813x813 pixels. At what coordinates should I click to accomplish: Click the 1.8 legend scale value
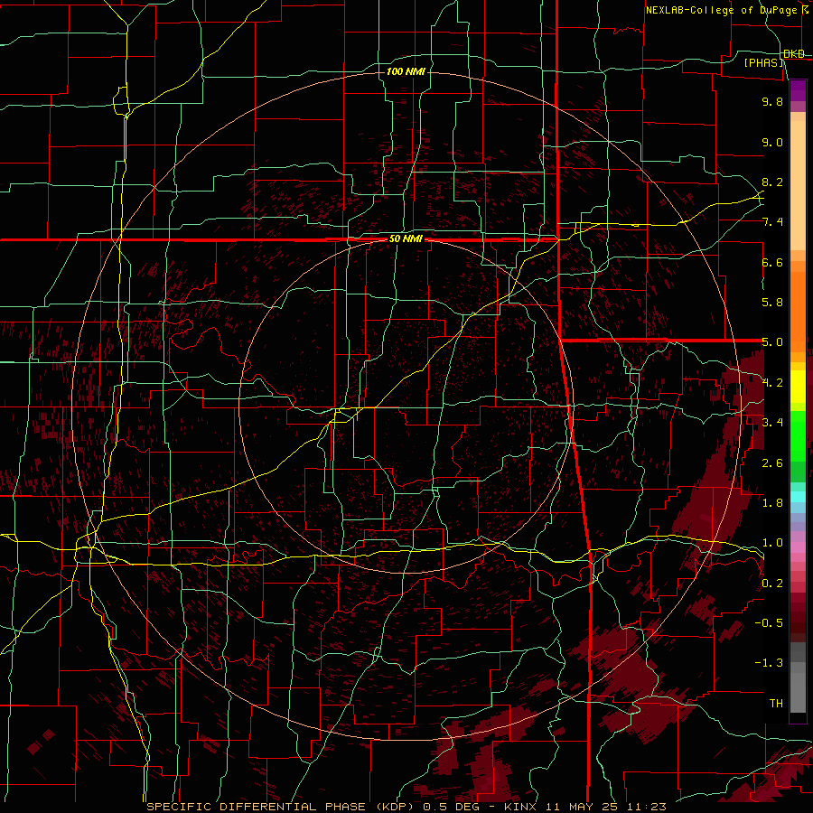click(772, 503)
